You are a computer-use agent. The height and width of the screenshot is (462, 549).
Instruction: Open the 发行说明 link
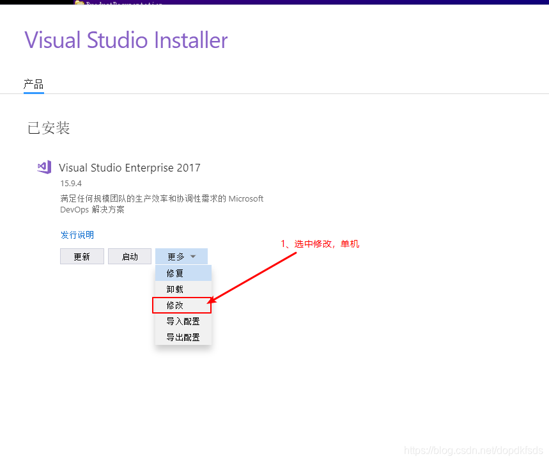tap(77, 235)
